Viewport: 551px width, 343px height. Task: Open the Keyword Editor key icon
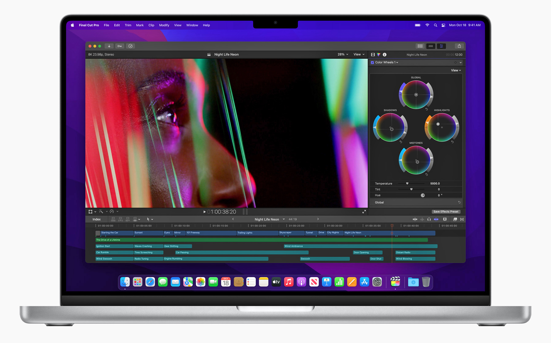click(120, 46)
